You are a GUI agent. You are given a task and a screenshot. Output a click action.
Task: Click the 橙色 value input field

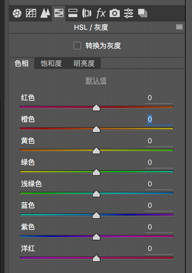tap(158, 119)
